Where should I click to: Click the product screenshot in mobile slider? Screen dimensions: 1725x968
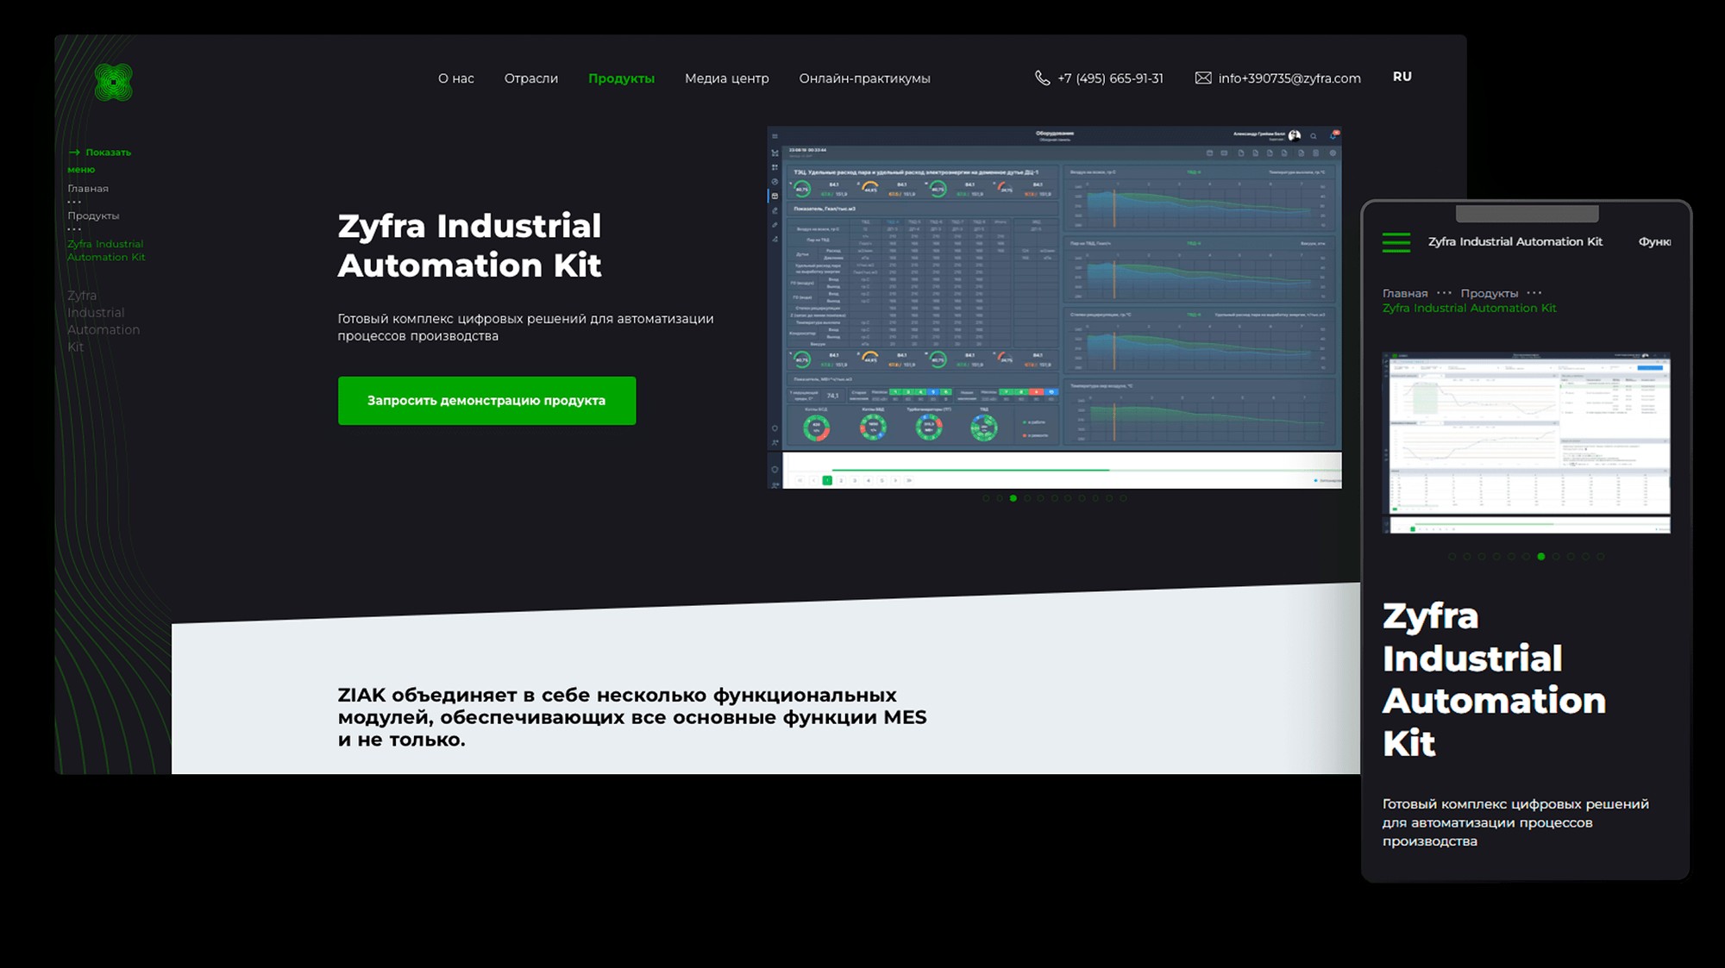tap(1526, 442)
